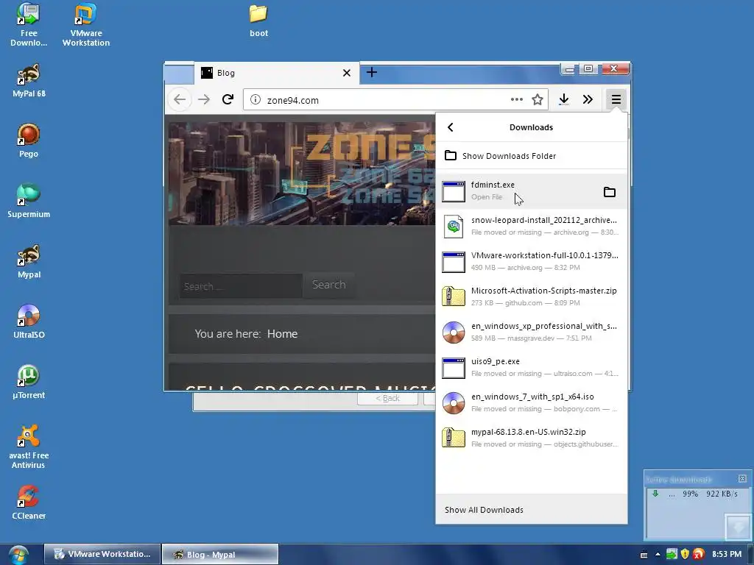The width and height of the screenshot is (754, 565).
Task: Open the µTorrent desktop shortcut
Action: 29,382
